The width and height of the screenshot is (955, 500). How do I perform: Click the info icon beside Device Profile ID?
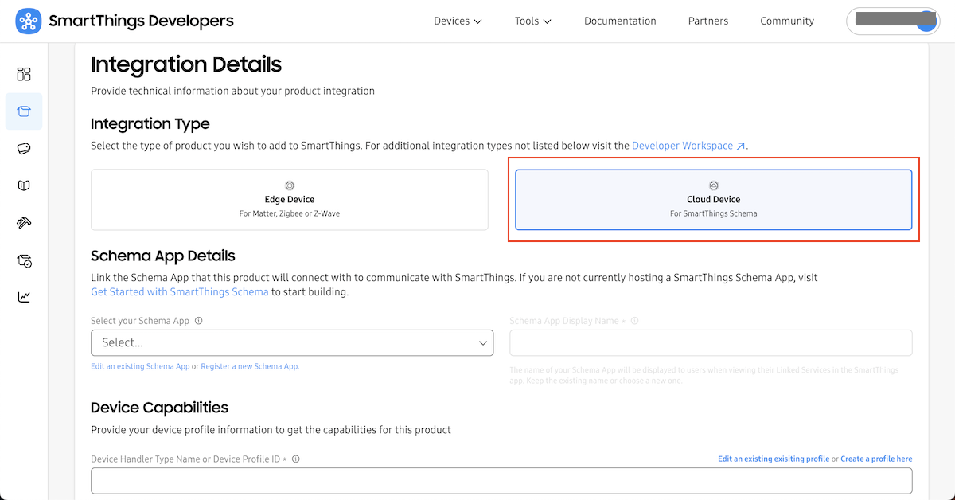[295, 459]
